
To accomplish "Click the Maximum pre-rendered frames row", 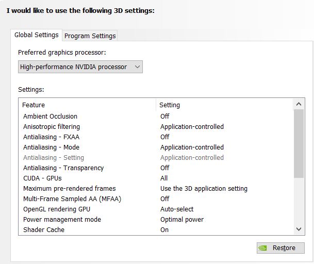I will click(x=69, y=189).
